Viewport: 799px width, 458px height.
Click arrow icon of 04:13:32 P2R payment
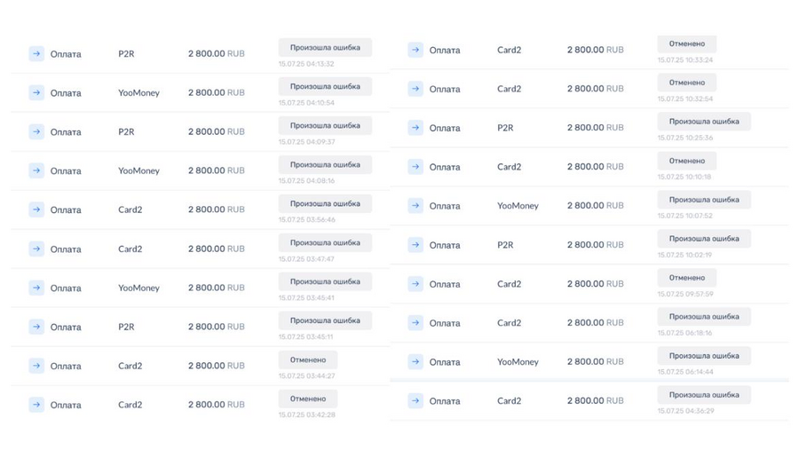[36, 53]
